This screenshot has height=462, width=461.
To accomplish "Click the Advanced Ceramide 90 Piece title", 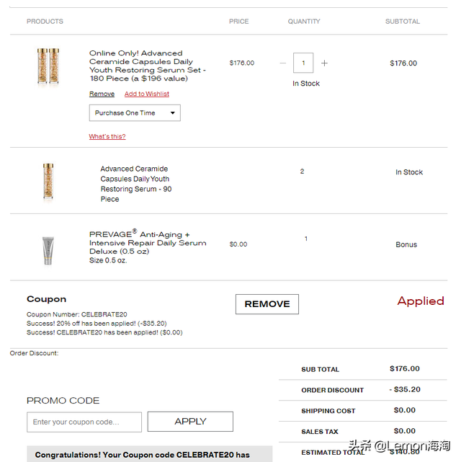I will click(x=135, y=184).
